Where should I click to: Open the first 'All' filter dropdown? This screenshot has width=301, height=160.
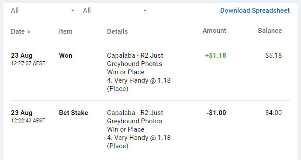coord(43,10)
